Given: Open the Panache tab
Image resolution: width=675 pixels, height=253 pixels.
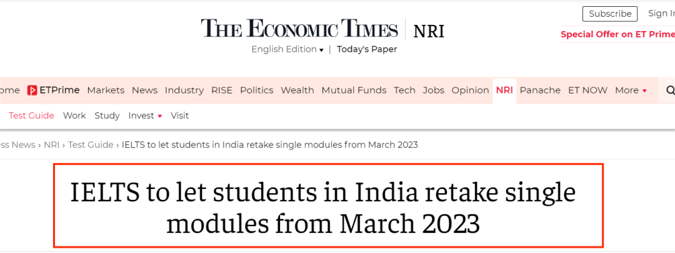Looking at the screenshot, I should click(540, 90).
